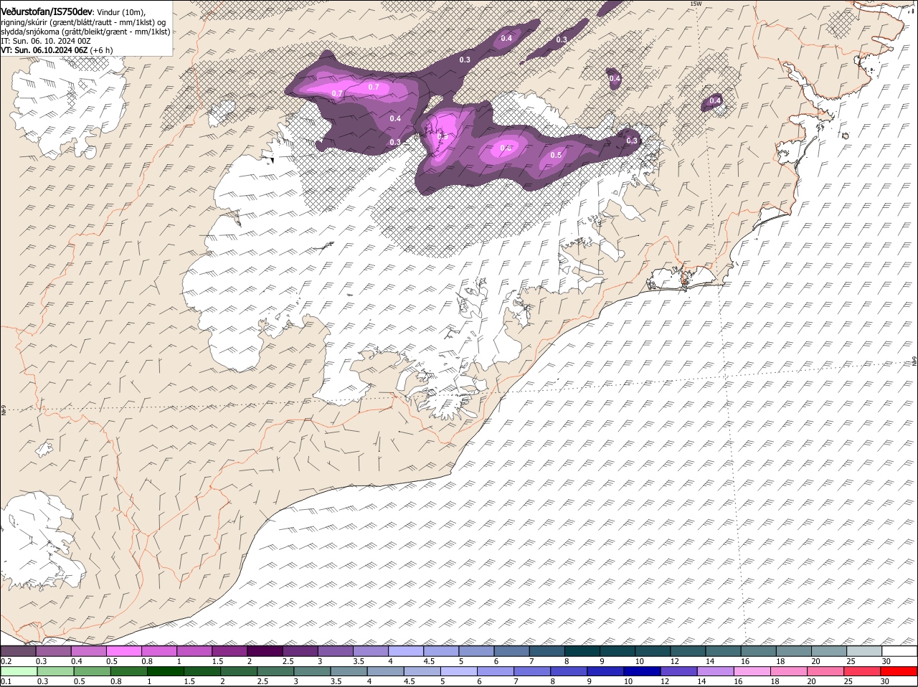
Task: Select lower legend bright red swatch after 30
Action: point(899,672)
